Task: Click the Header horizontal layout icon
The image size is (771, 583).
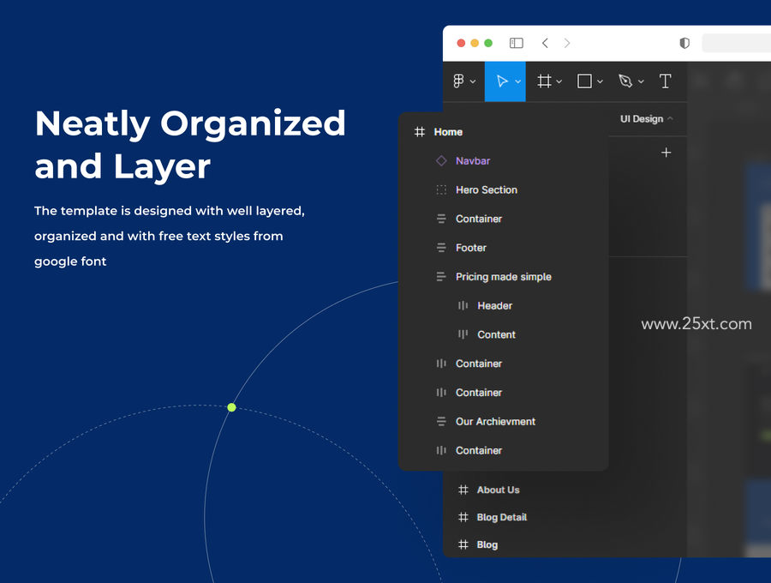Action: (463, 305)
